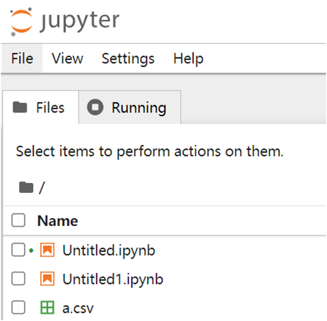Screen dimensions: 327x321
Task: Click the slash path in breadcrumb
Action: tap(42, 188)
